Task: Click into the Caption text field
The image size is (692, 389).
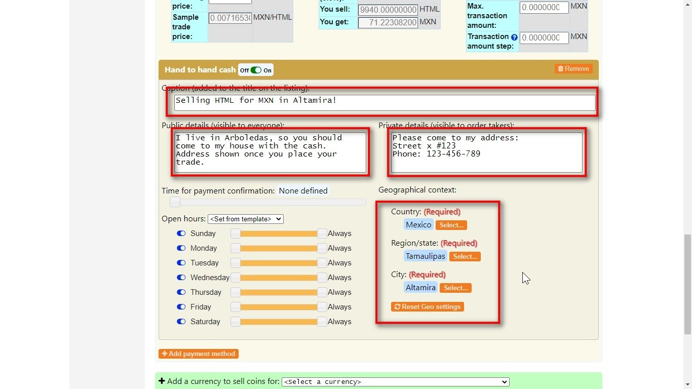Action: pyautogui.click(x=385, y=103)
